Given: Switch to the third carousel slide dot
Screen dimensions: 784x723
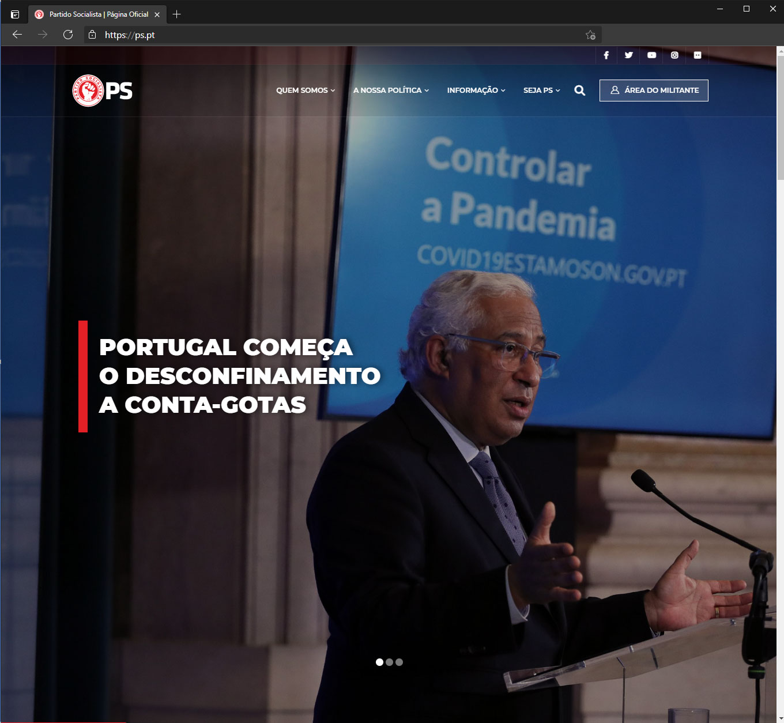Looking at the screenshot, I should 399,662.
